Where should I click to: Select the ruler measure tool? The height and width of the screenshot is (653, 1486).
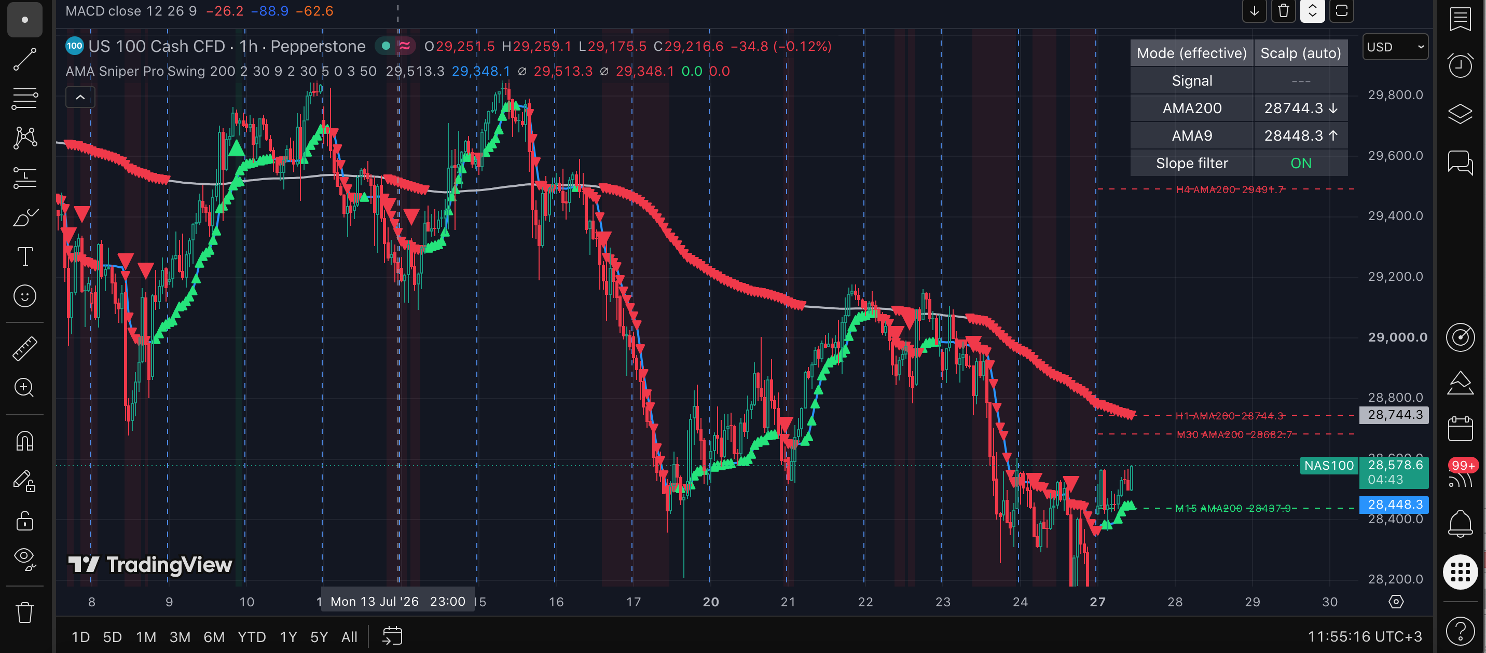click(25, 348)
